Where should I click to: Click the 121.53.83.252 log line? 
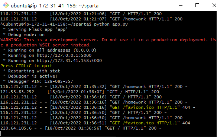coord(82,92)
